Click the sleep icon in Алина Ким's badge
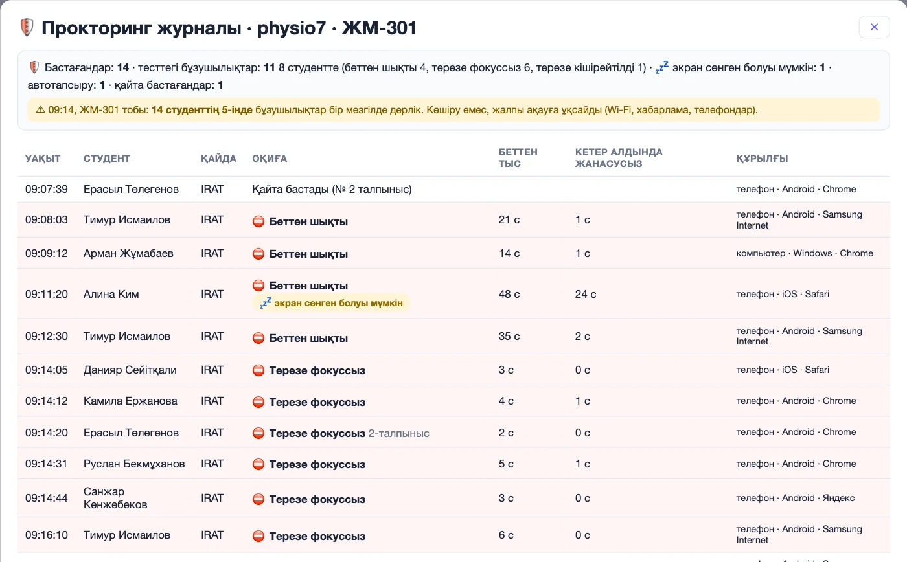The height and width of the screenshot is (562, 907). (265, 303)
